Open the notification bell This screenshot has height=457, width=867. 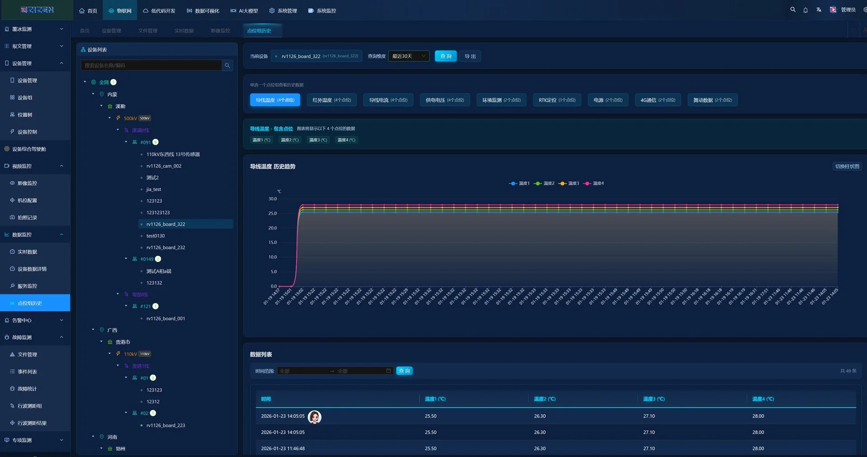tap(806, 10)
